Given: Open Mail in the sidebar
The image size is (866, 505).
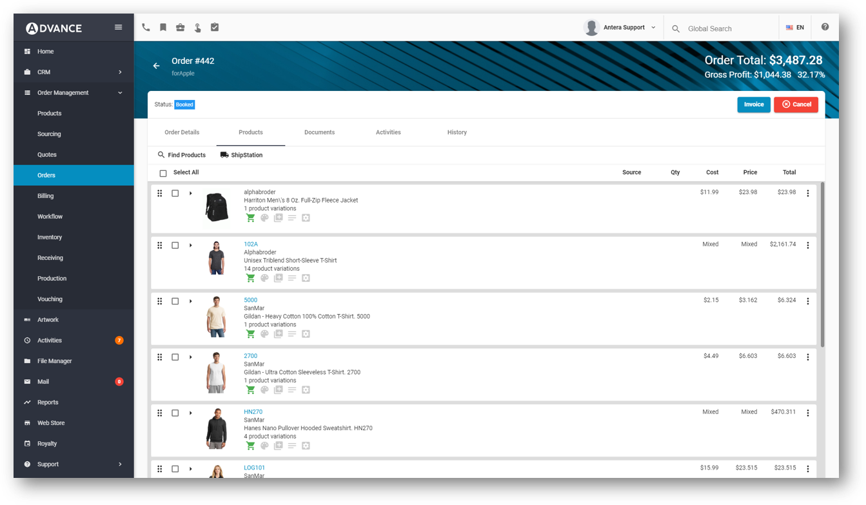Looking at the screenshot, I should (x=74, y=382).
